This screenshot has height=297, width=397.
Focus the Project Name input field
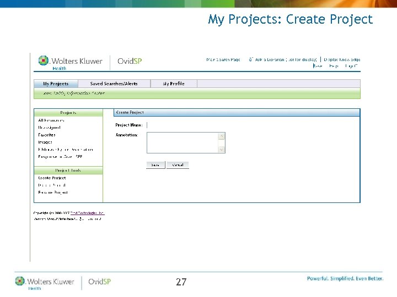point(186,125)
